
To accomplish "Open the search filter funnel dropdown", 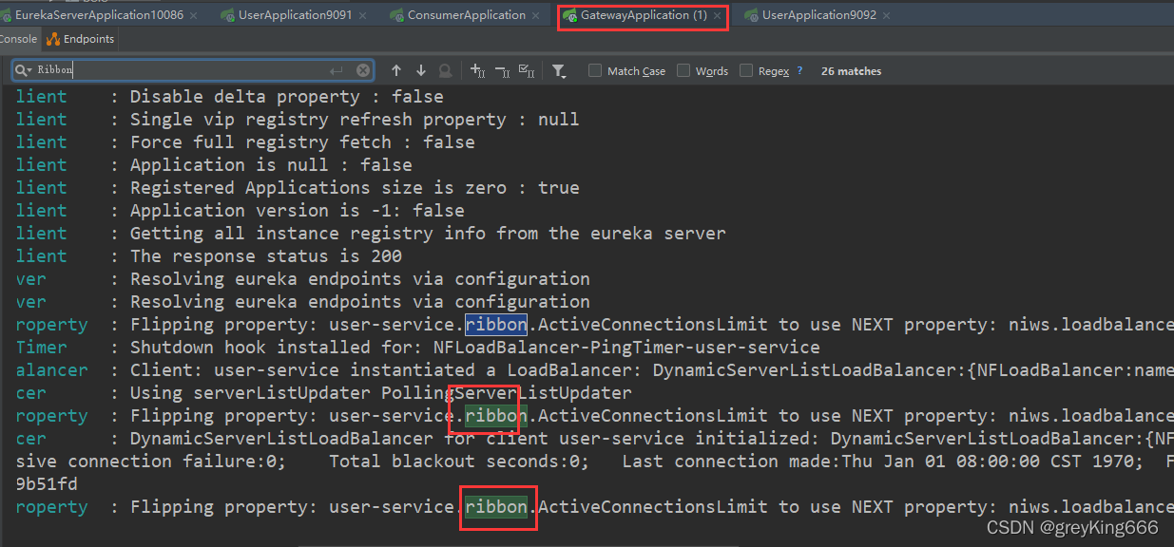I will point(559,70).
